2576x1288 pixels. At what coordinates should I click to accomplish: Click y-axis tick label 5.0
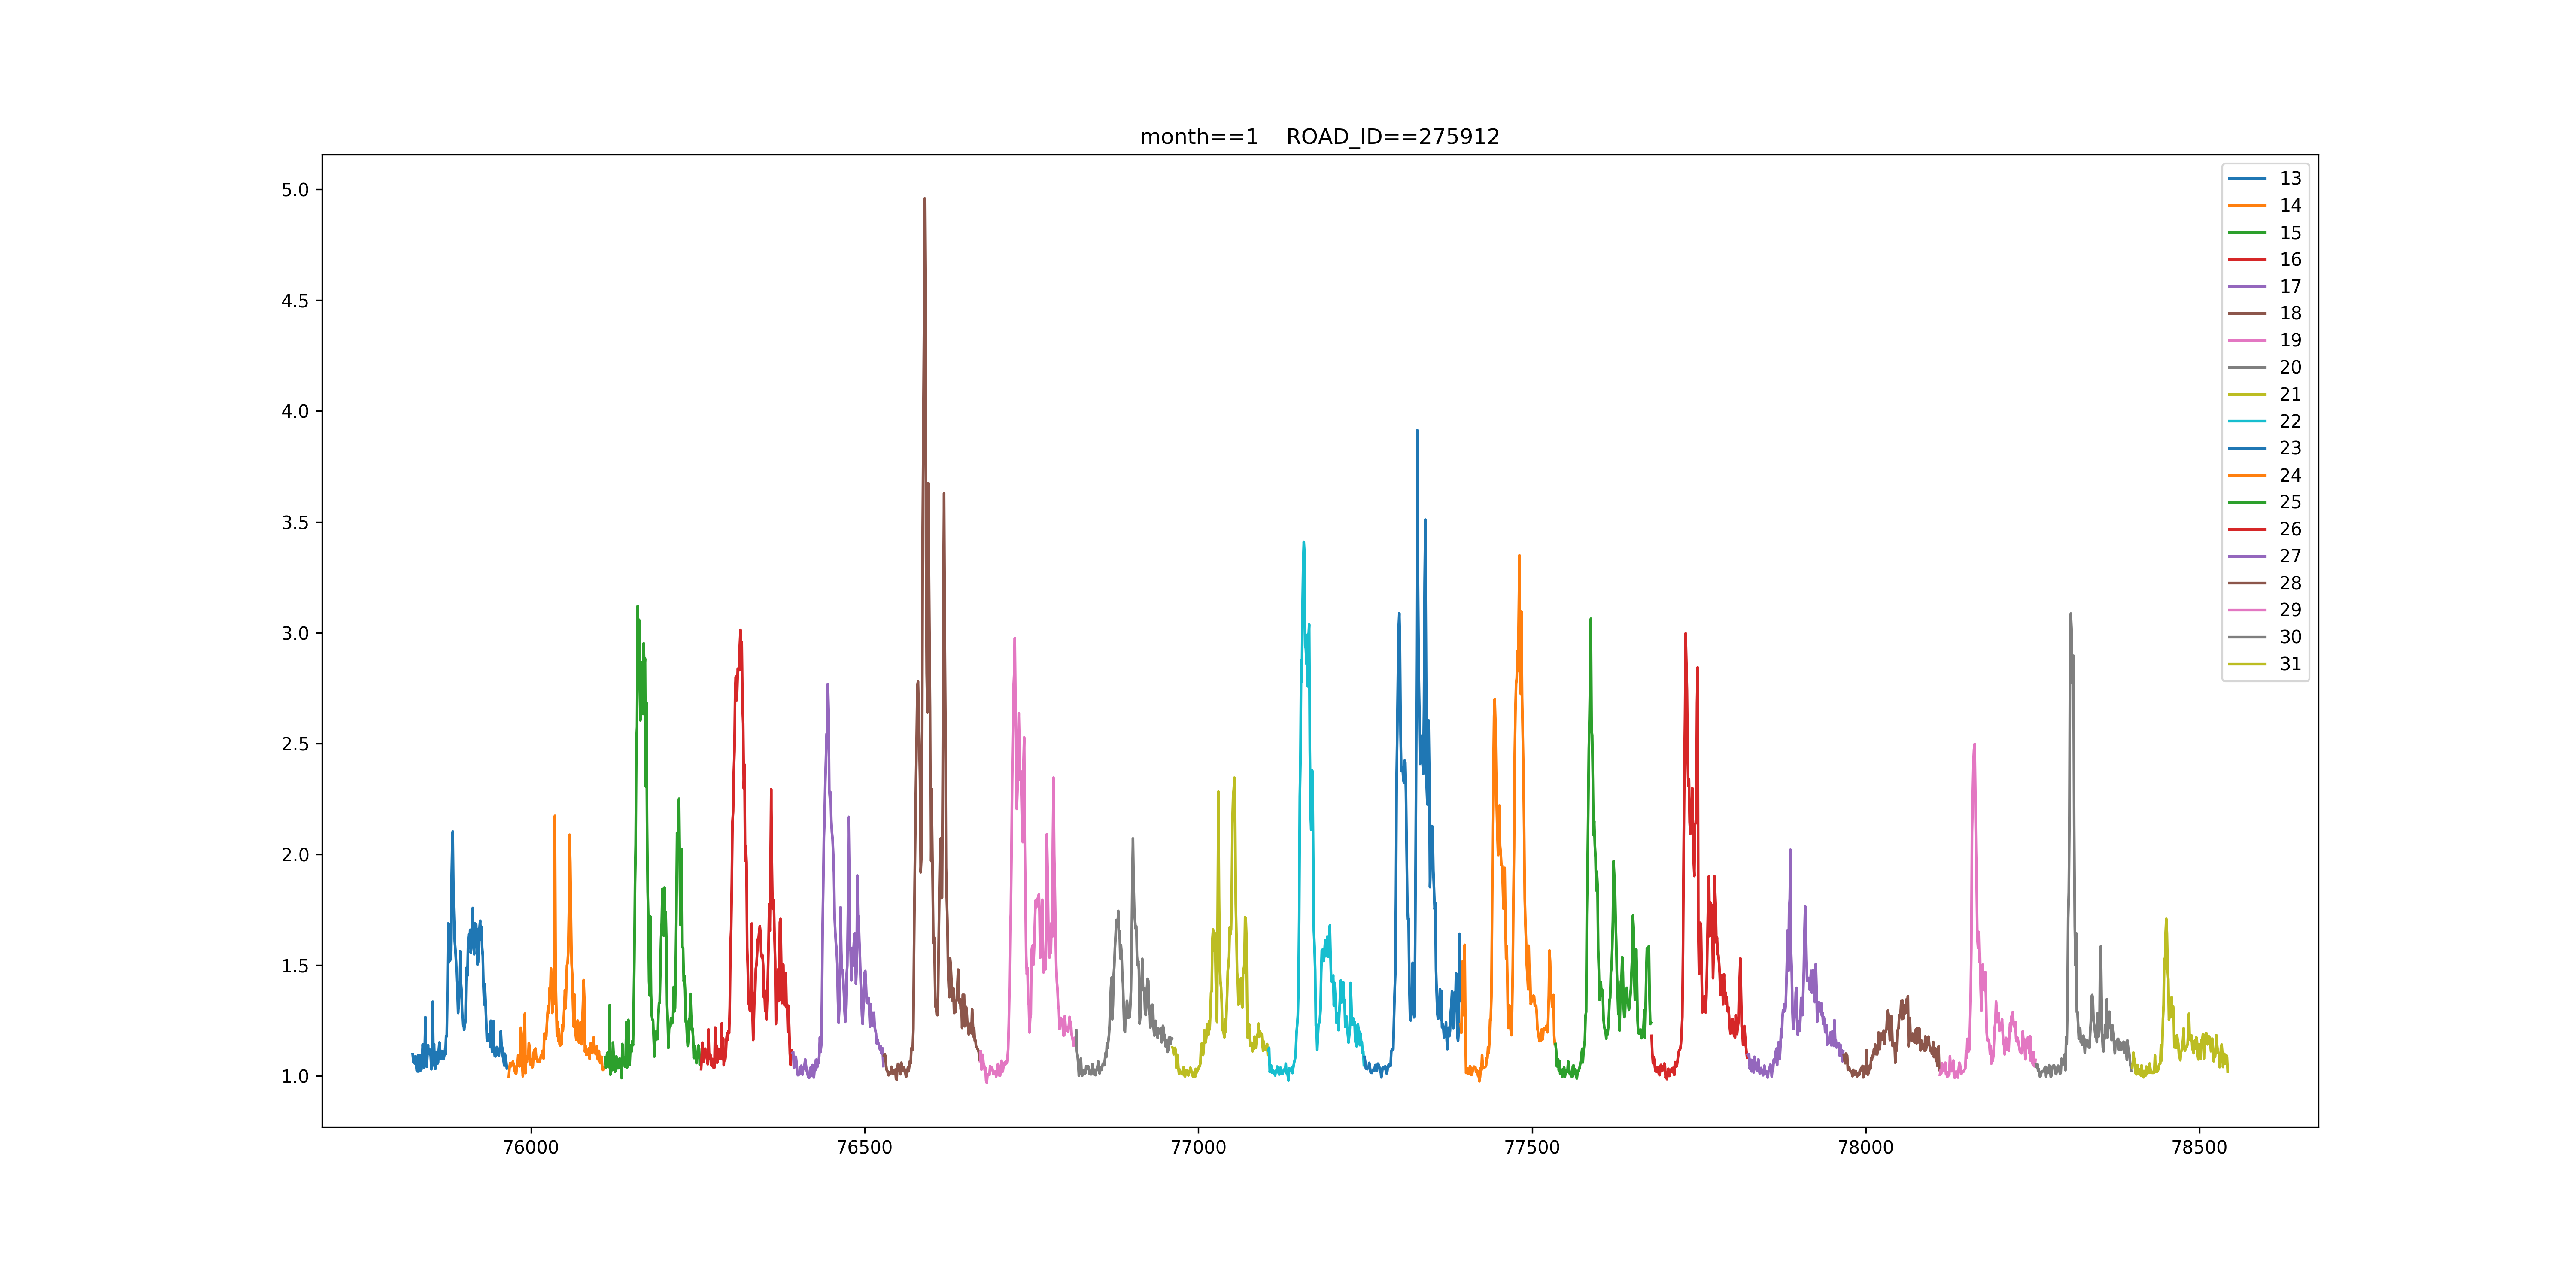coord(295,190)
